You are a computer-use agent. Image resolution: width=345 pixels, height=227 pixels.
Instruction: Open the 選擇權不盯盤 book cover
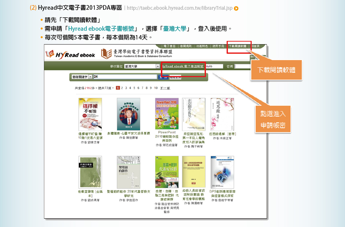[90, 114]
